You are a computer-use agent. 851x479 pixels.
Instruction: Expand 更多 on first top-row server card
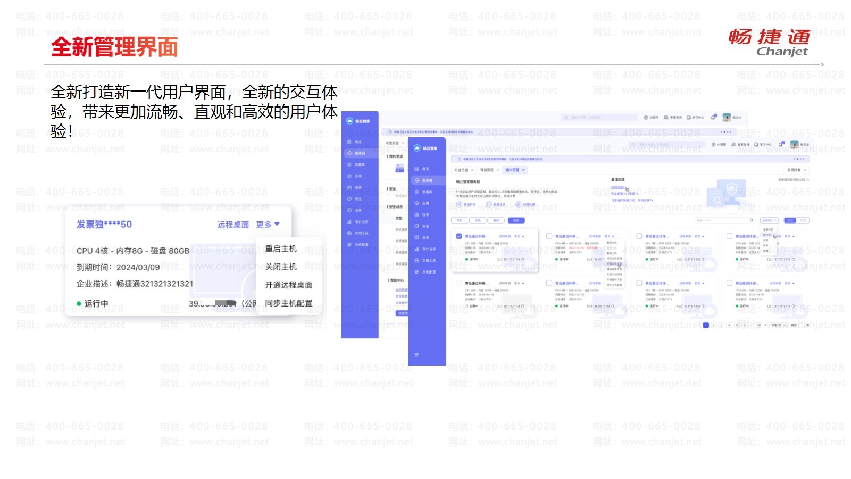tap(519, 236)
